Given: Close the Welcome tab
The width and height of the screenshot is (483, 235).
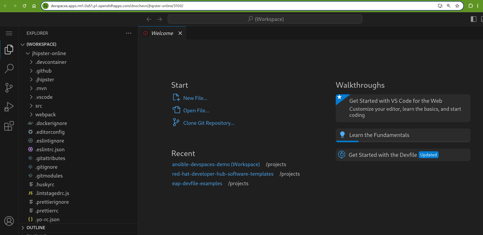Looking at the screenshot, I should (180, 33).
